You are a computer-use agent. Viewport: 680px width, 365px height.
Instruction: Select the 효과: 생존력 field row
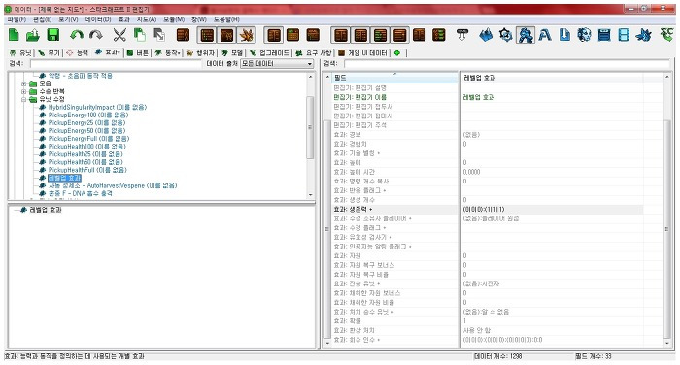pyautogui.click(x=488, y=210)
